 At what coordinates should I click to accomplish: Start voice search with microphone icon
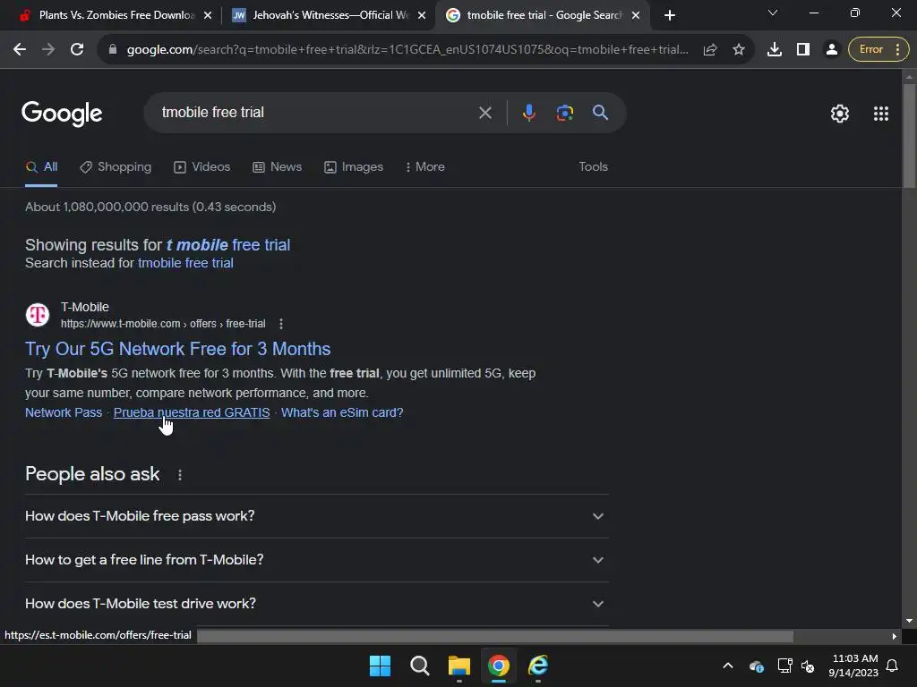coord(528,113)
